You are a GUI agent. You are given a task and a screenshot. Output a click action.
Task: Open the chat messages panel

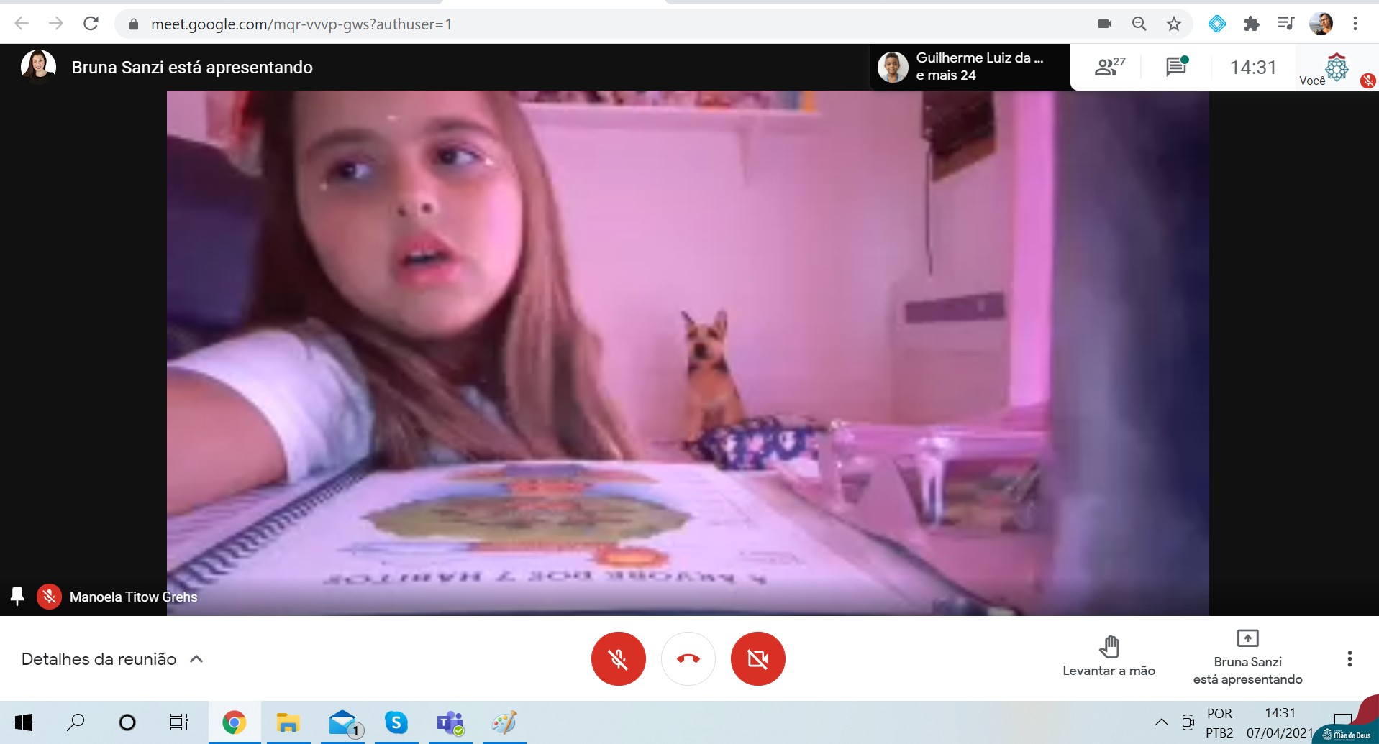pos(1176,67)
